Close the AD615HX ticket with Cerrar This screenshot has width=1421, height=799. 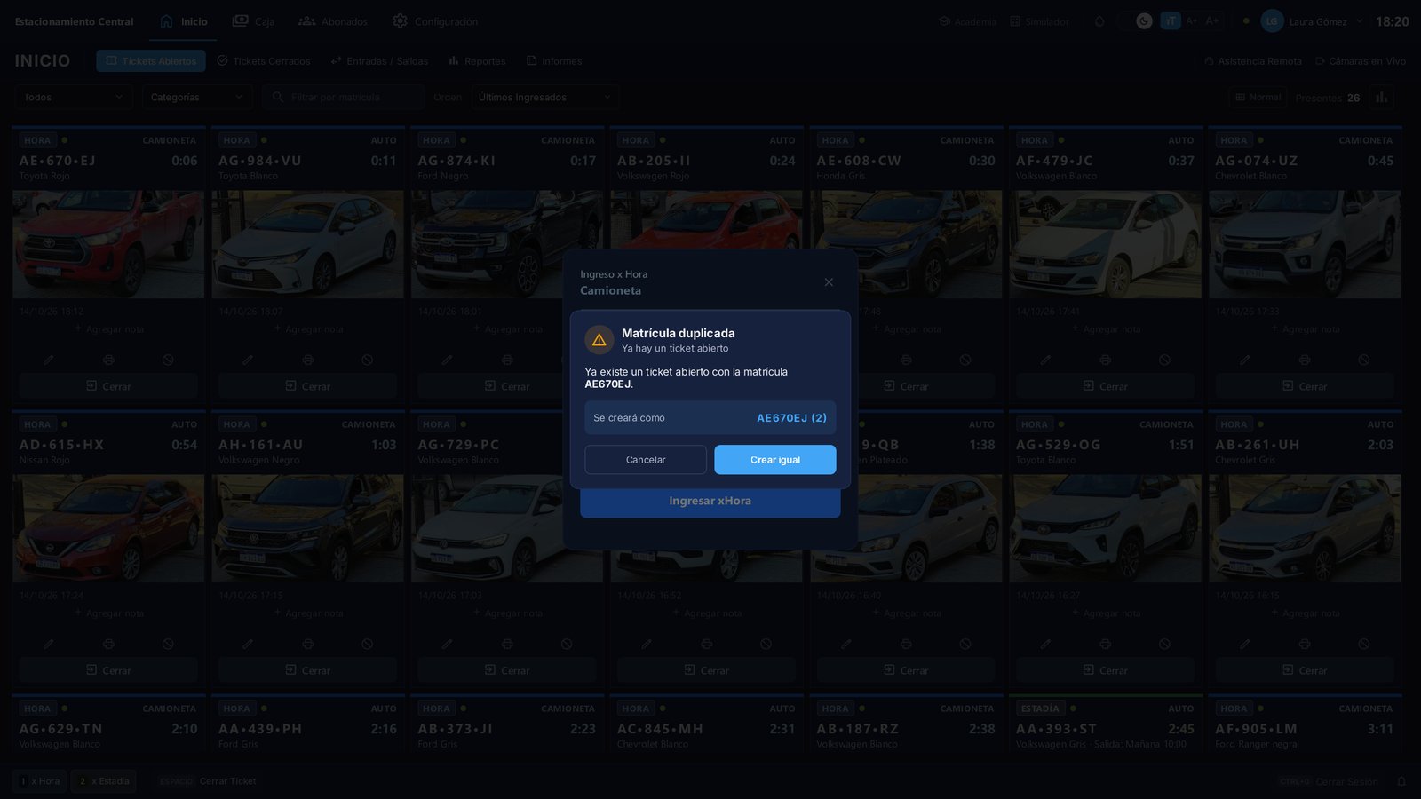tap(108, 670)
